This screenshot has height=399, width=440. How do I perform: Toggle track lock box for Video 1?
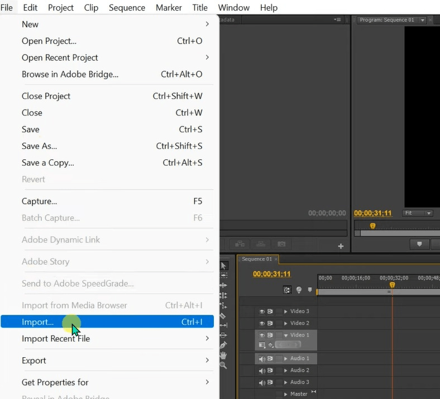tap(279, 335)
